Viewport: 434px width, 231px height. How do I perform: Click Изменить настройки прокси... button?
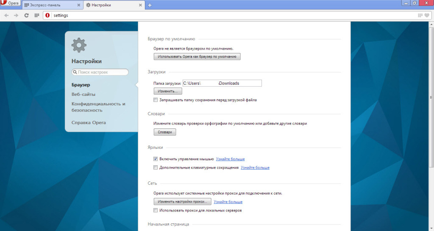(182, 201)
